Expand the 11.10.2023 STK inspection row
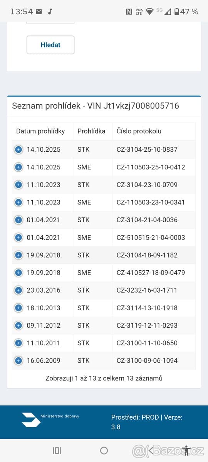 tap(18, 185)
